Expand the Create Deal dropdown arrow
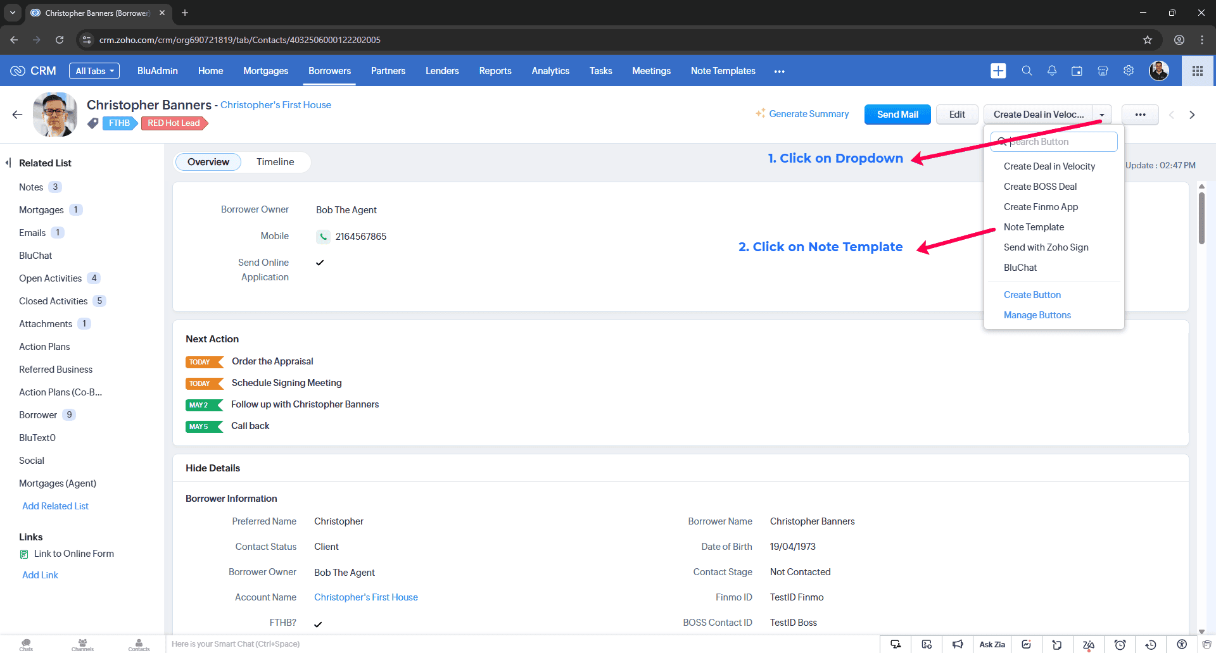This screenshot has height=653, width=1216. pyautogui.click(x=1102, y=115)
